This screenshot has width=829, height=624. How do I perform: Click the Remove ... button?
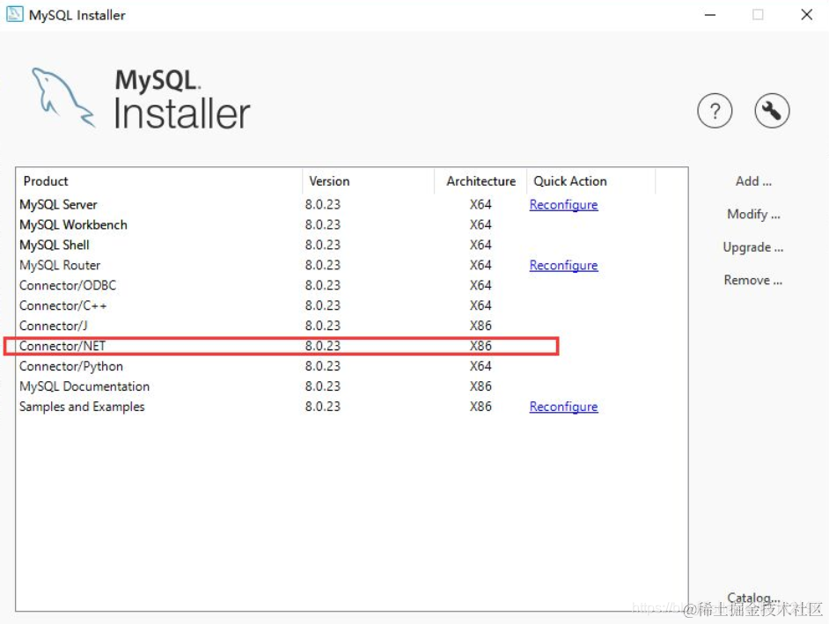point(752,280)
